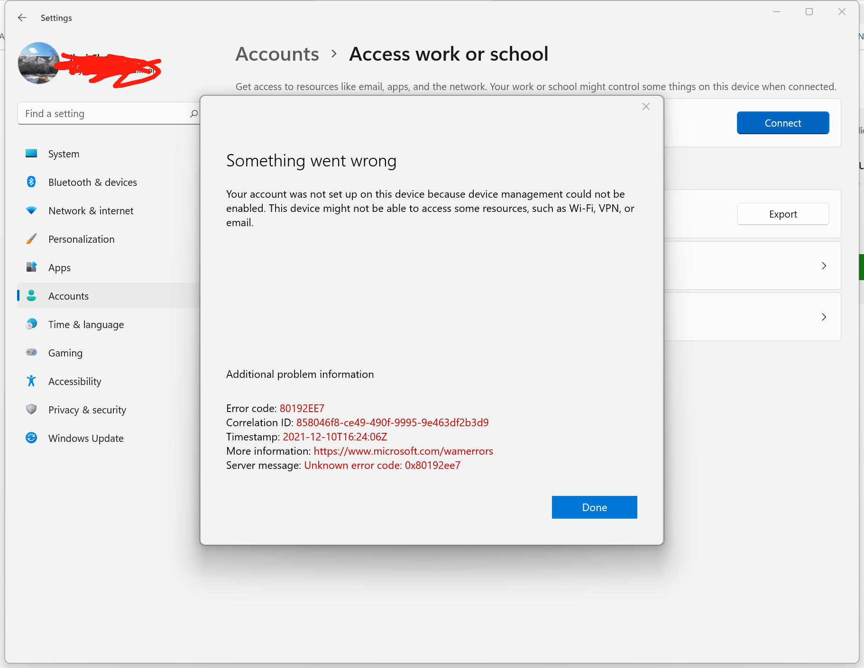864x668 pixels.
Task: Click the Gaming controller icon
Action: tap(31, 352)
